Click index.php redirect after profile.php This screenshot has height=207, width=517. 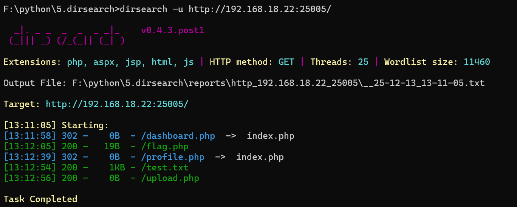click(x=260, y=157)
